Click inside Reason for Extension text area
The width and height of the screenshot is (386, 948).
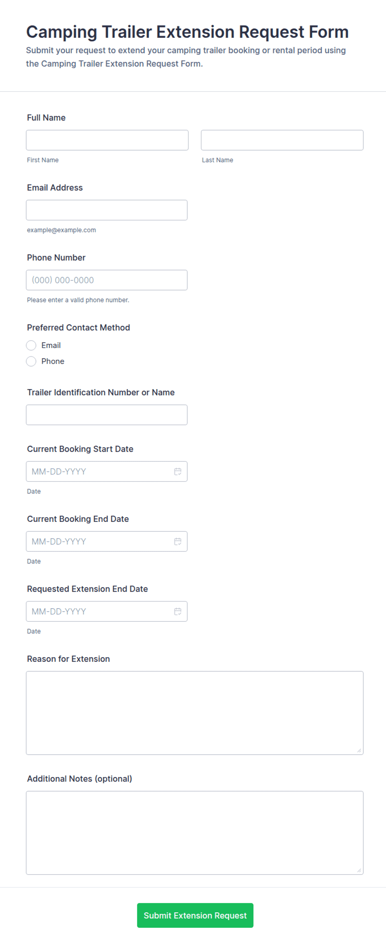point(195,713)
